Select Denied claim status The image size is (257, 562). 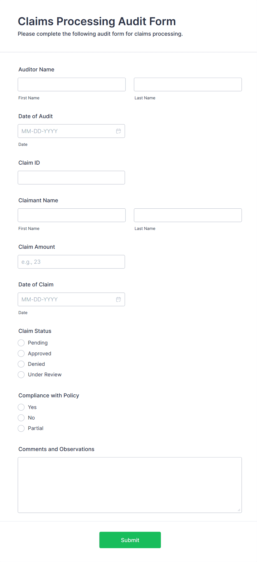(21, 364)
